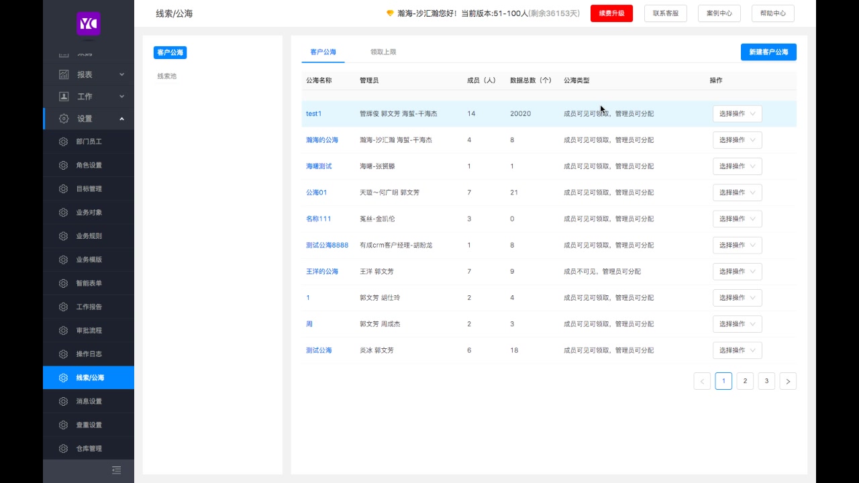The width and height of the screenshot is (859, 483).
Task: Click the YC logo icon
Action: tap(89, 23)
